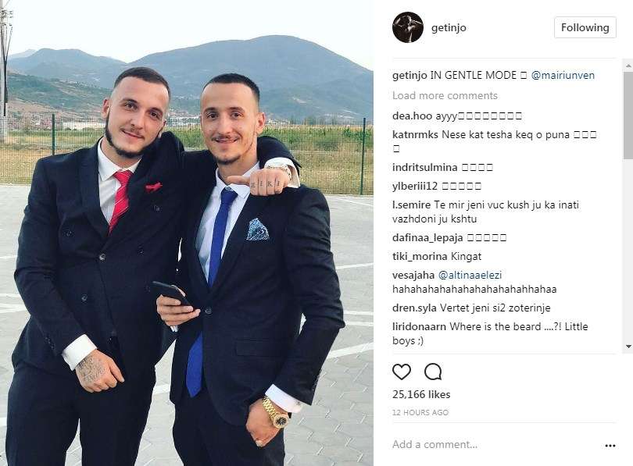Image resolution: width=633 pixels, height=466 pixels.
Task: Click the comments scrollbar up arrow
Action: click(x=628, y=66)
